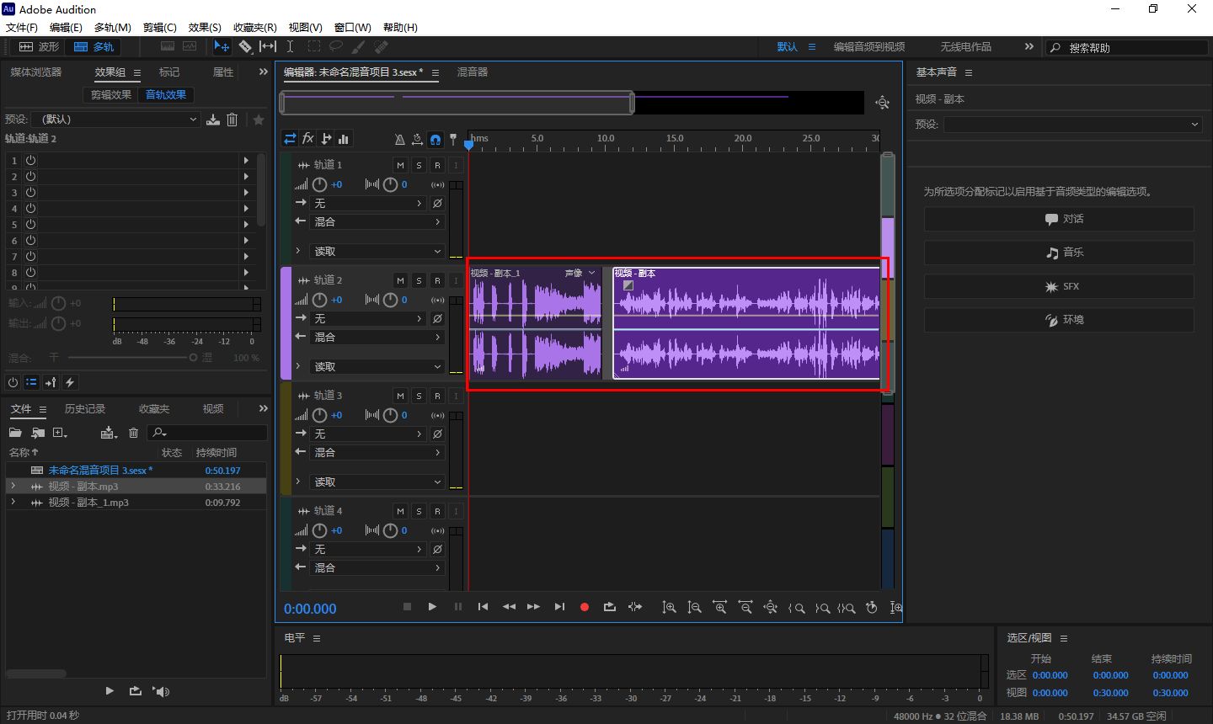
Task: Toggle power for effect slot 1
Action: pyautogui.click(x=31, y=160)
